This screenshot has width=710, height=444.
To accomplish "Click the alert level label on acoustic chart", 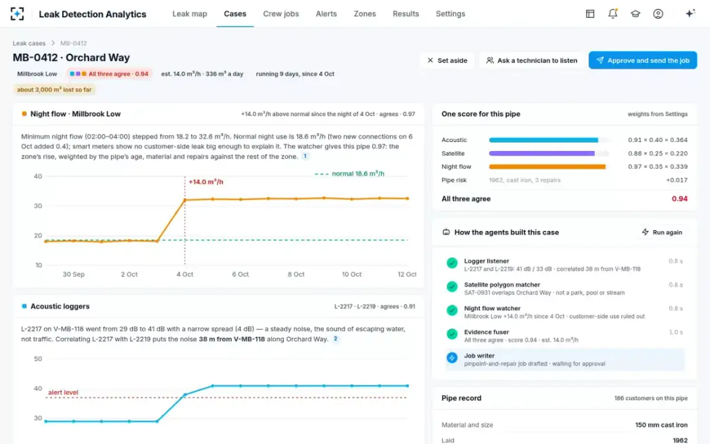I will click(63, 392).
